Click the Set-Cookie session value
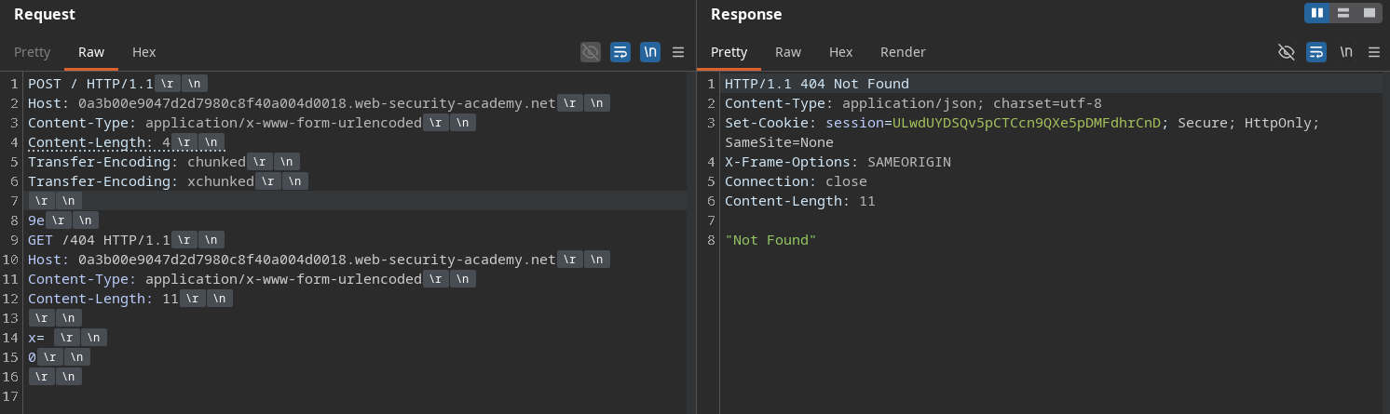1390x414 pixels. tap(1027, 123)
